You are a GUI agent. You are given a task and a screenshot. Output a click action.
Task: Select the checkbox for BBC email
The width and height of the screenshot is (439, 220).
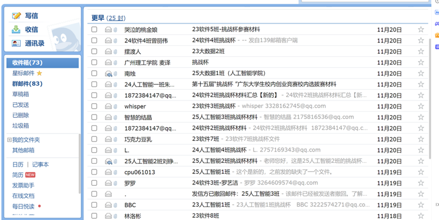pyautogui.click(x=94, y=205)
